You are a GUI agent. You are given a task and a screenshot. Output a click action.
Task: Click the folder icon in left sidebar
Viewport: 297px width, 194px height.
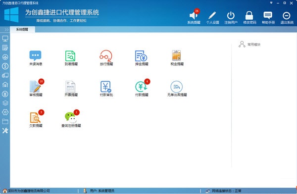5,121
